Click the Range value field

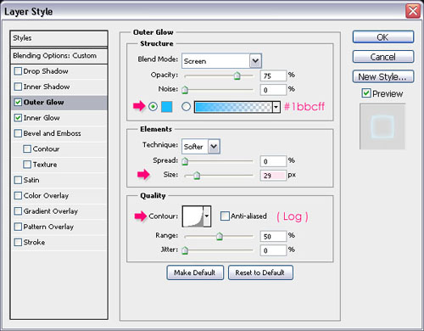(x=273, y=236)
